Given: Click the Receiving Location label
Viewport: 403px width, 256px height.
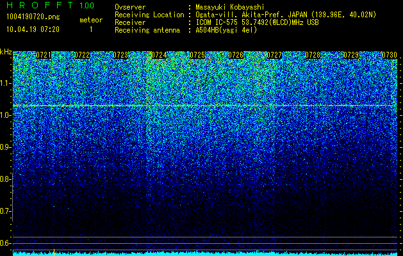Looking at the screenshot, I should click(149, 15).
